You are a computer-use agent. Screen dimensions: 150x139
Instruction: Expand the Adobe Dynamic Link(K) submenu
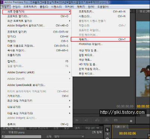[39, 73]
